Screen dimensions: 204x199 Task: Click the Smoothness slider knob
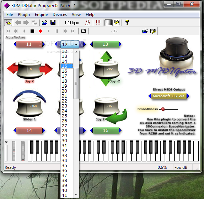tap(163, 109)
